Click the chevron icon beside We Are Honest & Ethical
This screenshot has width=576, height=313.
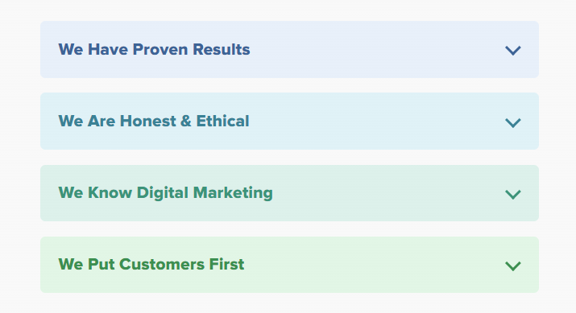point(513,122)
